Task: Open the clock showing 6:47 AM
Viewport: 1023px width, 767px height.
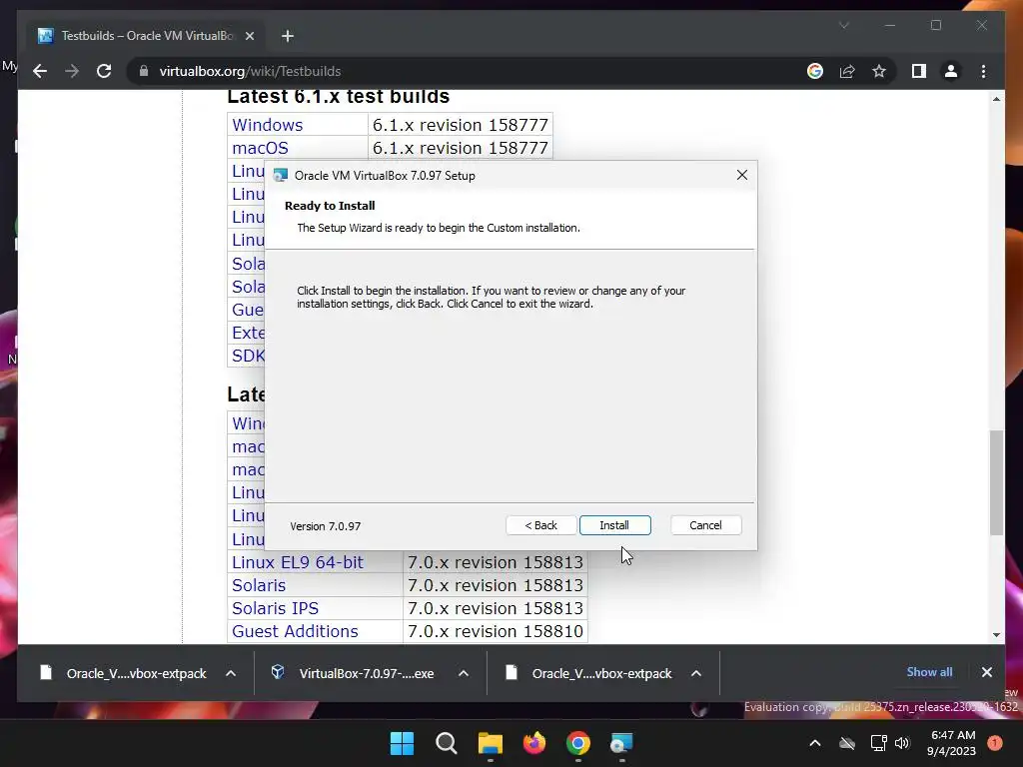Action: pyautogui.click(x=951, y=743)
